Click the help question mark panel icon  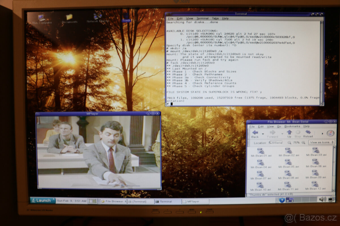282,200
